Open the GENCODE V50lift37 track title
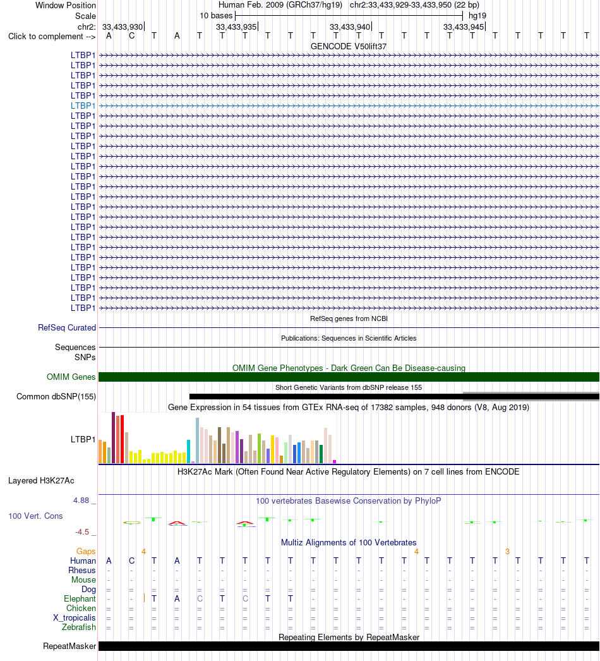 [349, 46]
